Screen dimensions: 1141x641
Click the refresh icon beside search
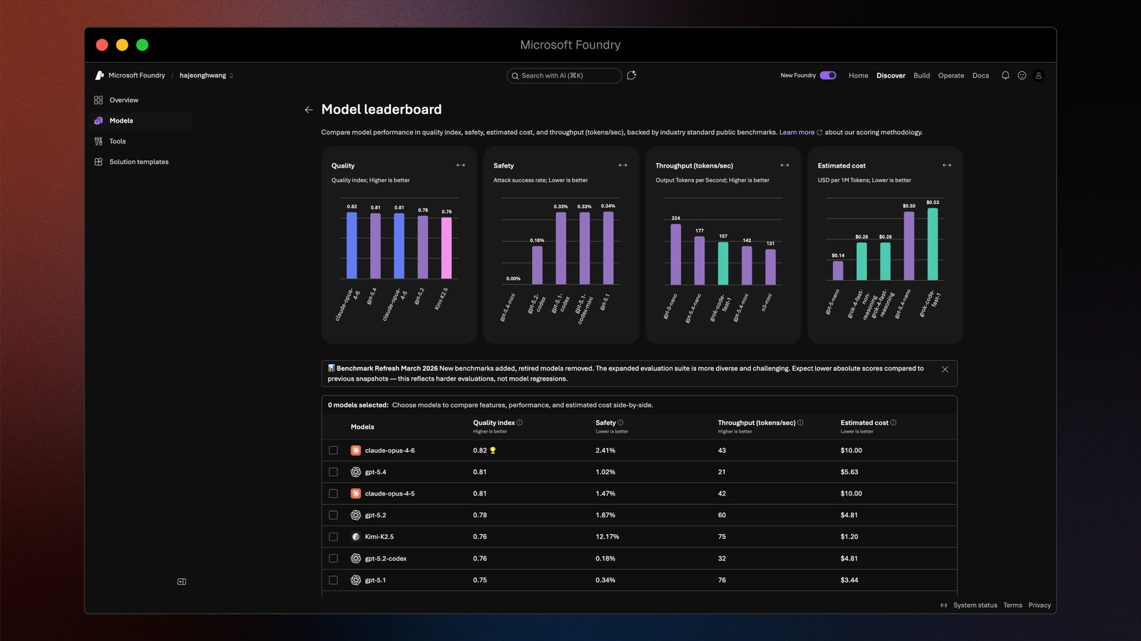631,76
